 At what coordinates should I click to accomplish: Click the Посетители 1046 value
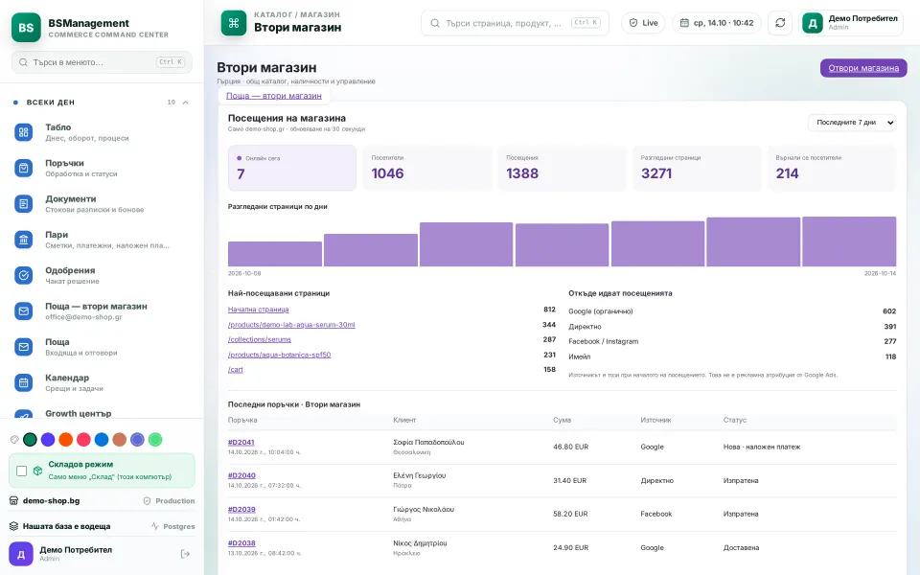(x=387, y=173)
